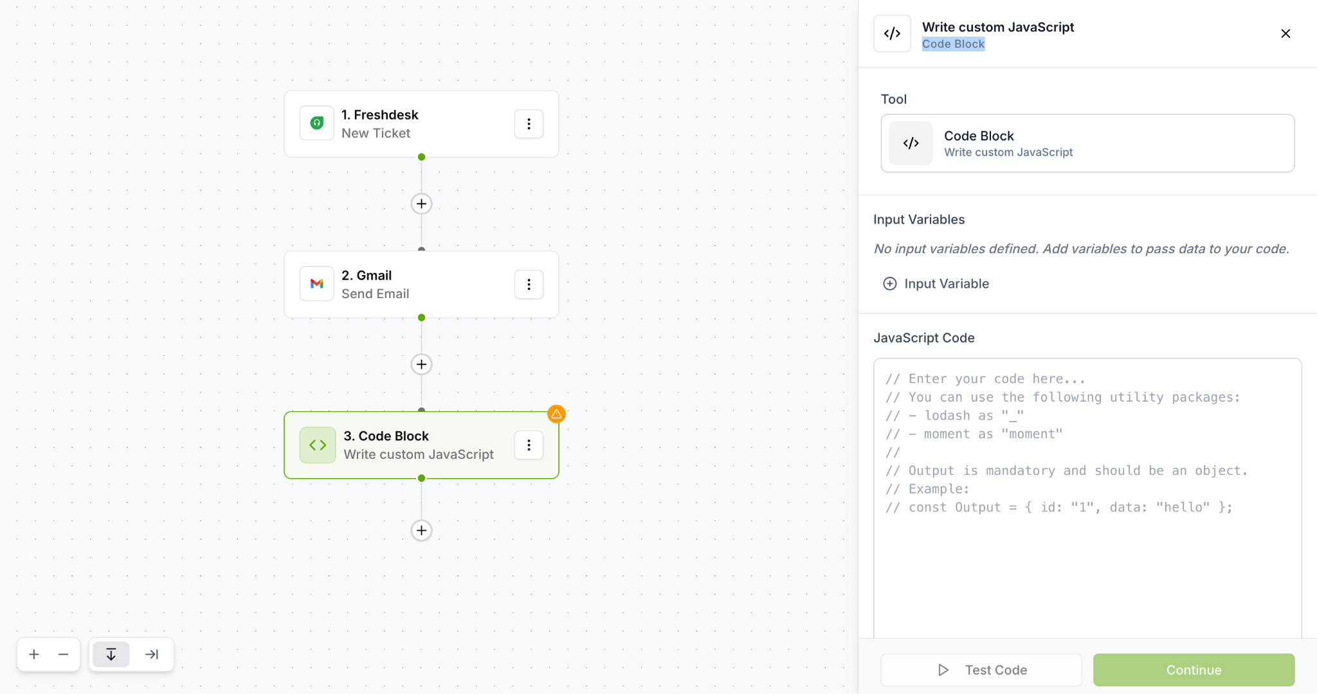The height and width of the screenshot is (694, 1317).
Task: Click the orange warning badge on Code Block
Action: 556,414
